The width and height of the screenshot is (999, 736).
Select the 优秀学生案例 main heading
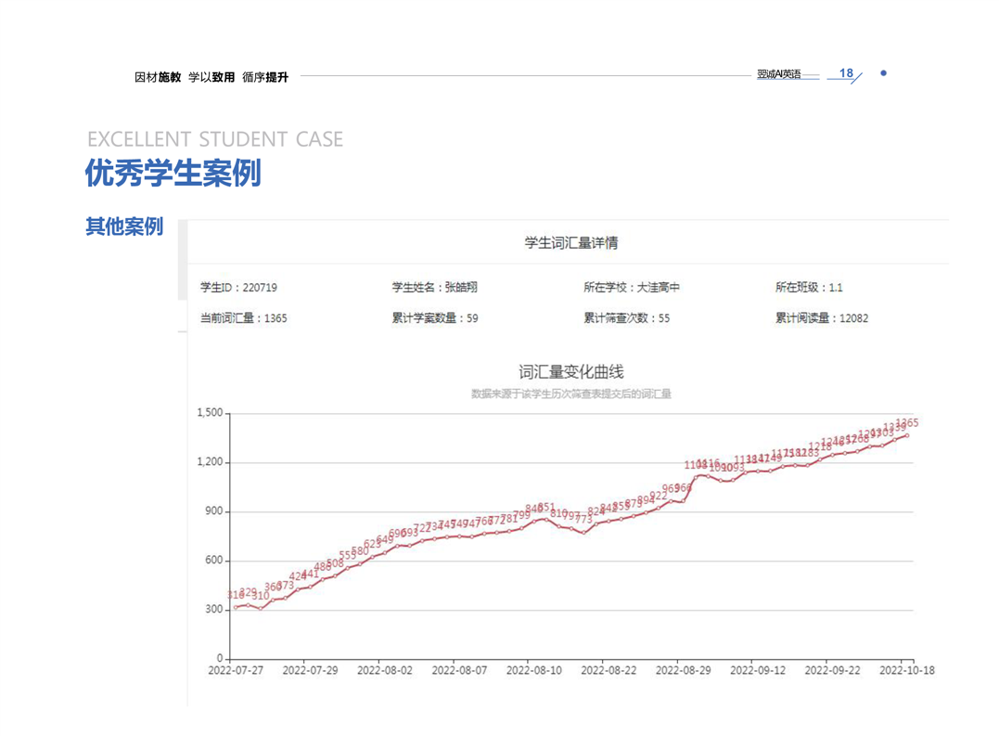point(173,174)
